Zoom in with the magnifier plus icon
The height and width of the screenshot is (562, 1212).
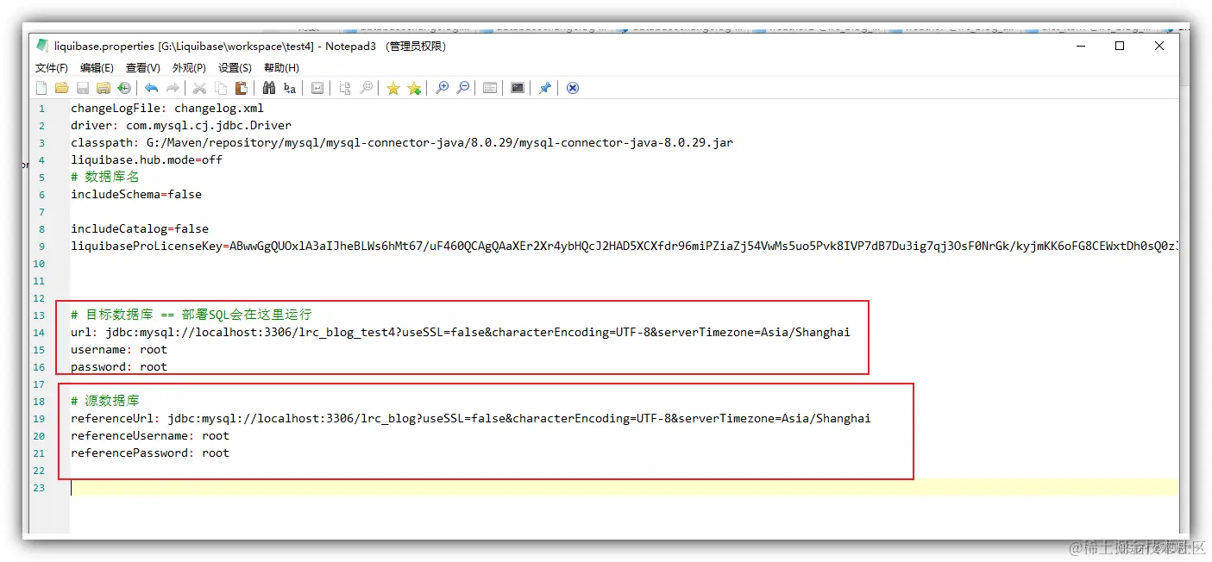click(x=442, y=88)
